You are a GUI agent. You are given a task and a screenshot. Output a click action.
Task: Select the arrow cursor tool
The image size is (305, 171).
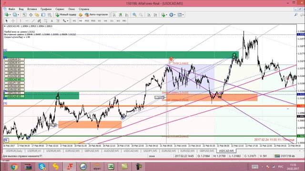[x=6, y=21]
